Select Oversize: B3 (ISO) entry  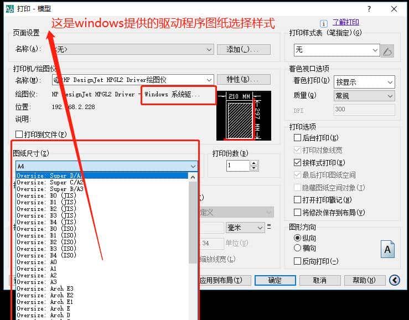point(102,249)
